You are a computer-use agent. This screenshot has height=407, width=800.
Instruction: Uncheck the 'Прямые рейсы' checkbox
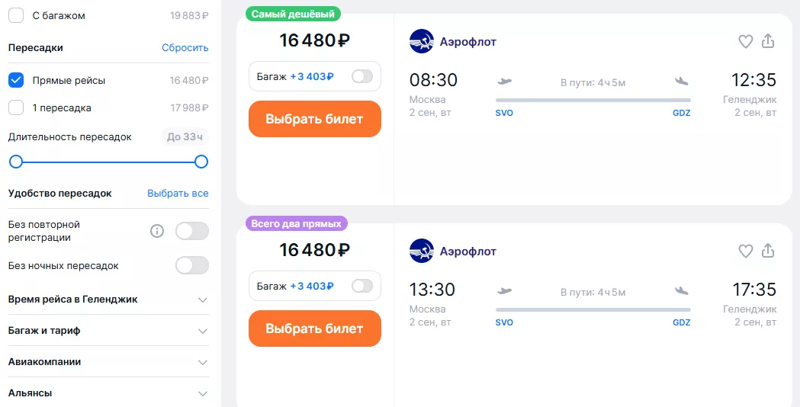[x=16, y=80]
